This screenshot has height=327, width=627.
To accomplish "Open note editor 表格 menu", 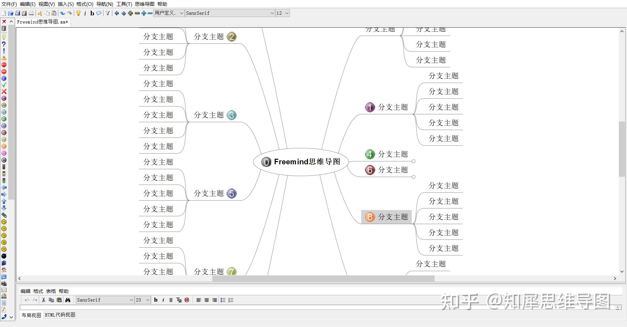I will [51, 291].
